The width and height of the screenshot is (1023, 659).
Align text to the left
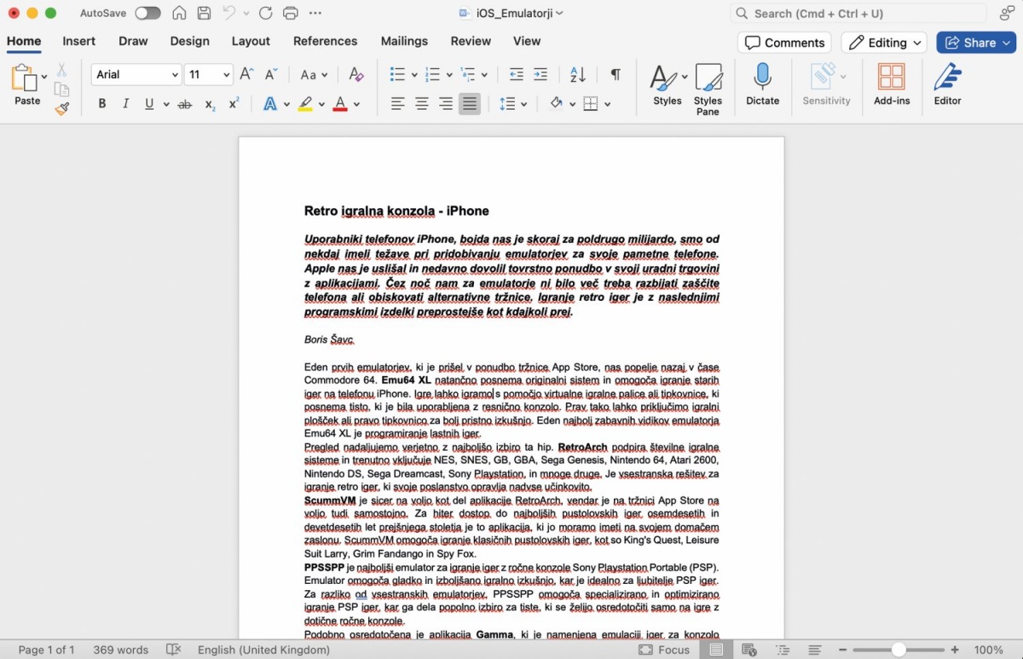point(397,104)
